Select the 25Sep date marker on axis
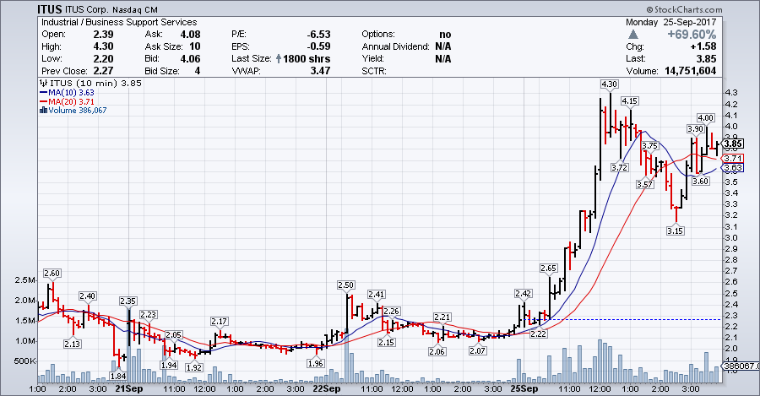This screenshot has width=760, height=396. pos(524,389)
